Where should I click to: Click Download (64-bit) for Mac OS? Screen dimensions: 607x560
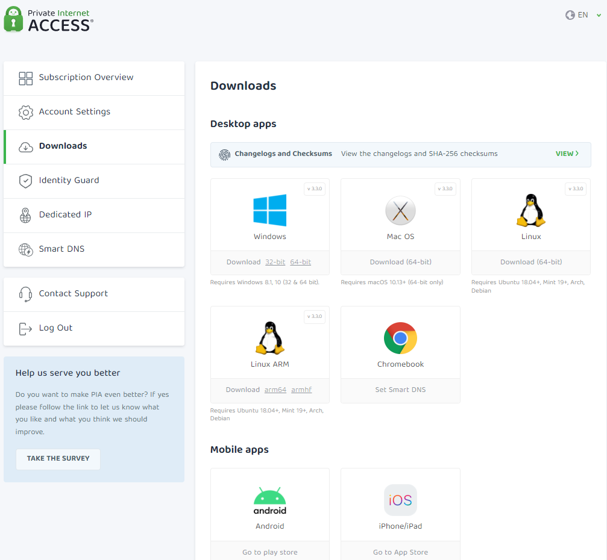pyautogui.click(x=400, y=263)
